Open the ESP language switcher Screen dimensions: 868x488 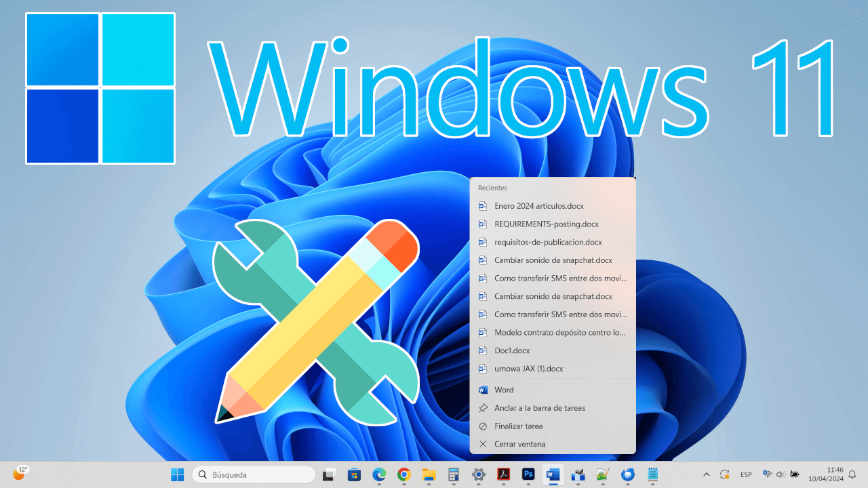746,474
